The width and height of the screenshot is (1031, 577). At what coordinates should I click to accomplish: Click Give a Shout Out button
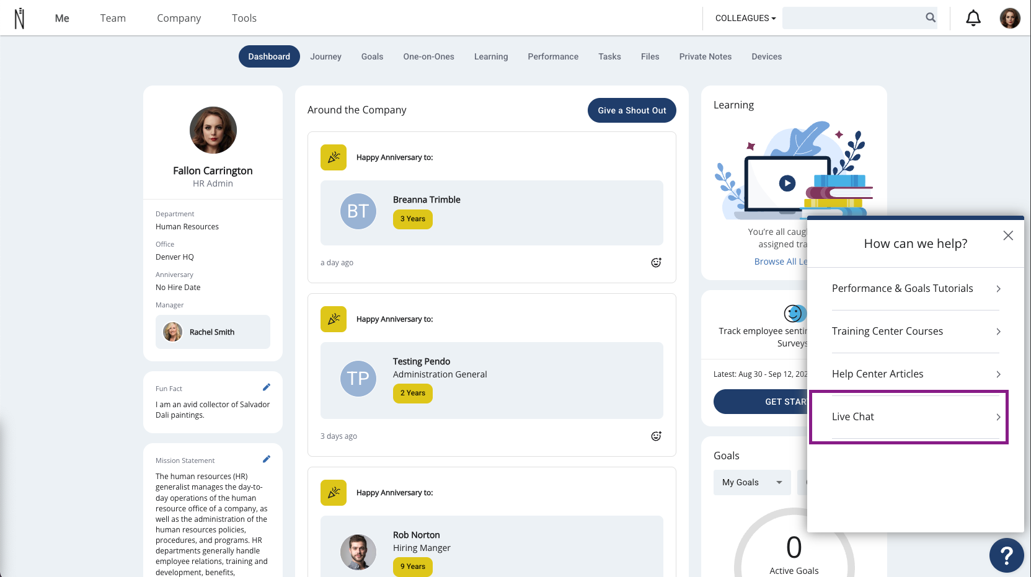632,110
